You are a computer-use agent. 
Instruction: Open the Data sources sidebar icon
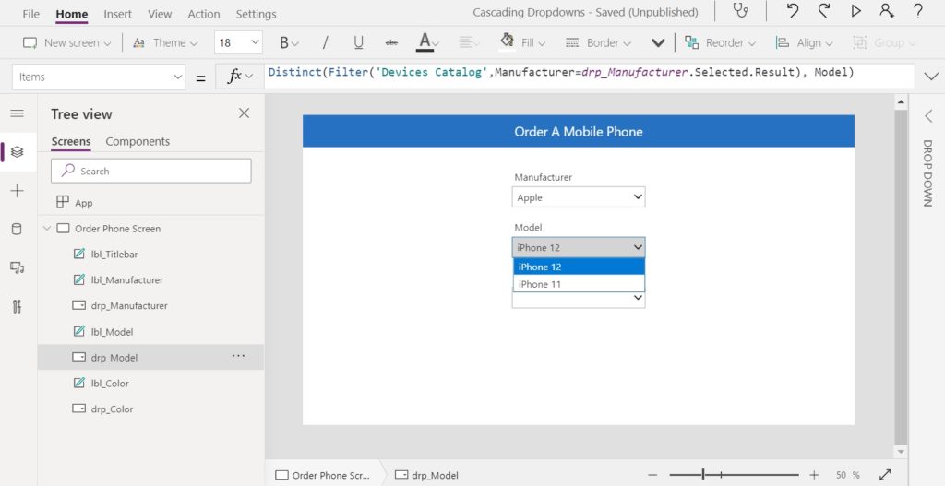click(x=17, y=229)
